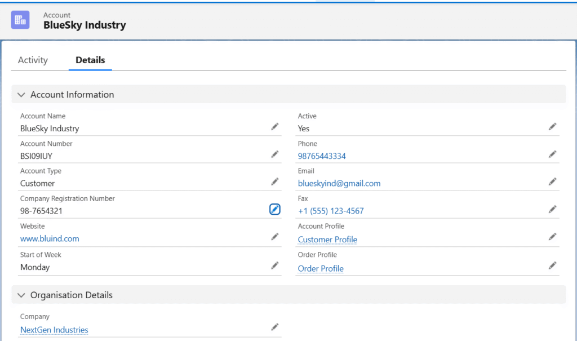577x341 pixels.
Task: Click edit pencil beside Phone number
Action: tap(553, 154)
